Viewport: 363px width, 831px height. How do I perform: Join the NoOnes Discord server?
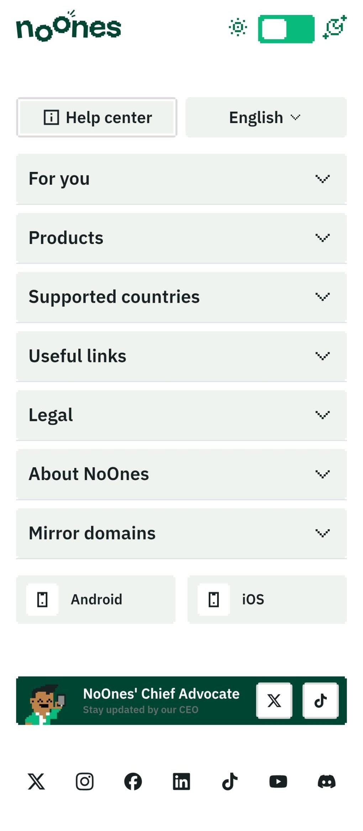click(326, 781)
